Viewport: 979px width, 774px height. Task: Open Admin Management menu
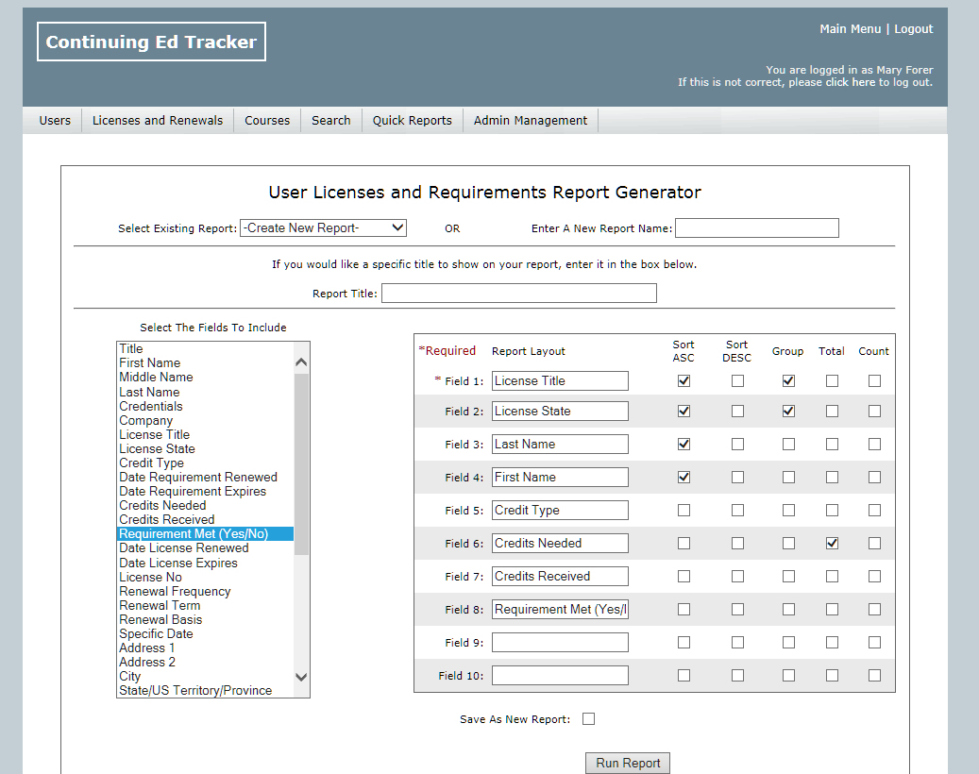530,120
